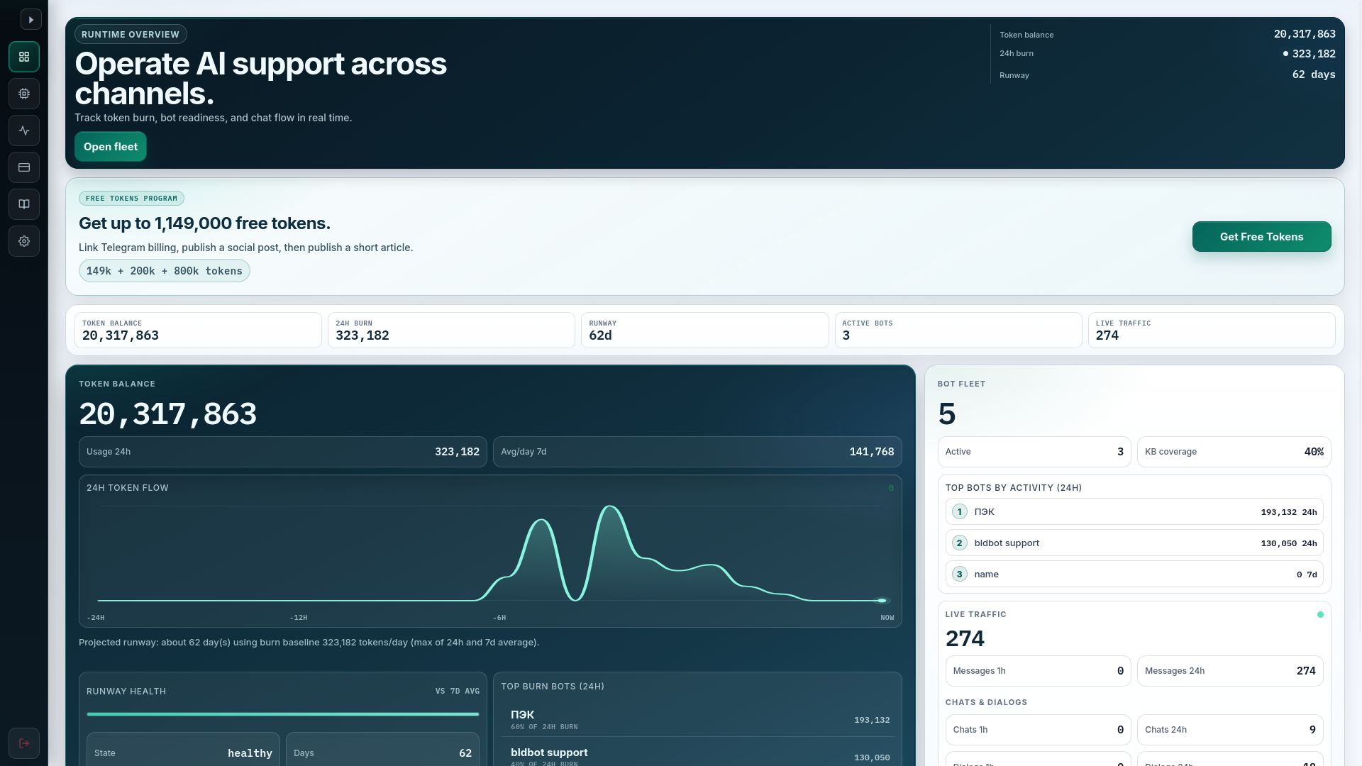Click the Active Bots summary card
This screenshot has height=766, width=1362.
click(x=958, y=331)
